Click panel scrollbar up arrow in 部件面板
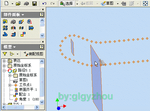The width and height of the screenshot is (150, 111). coord(42,21)
